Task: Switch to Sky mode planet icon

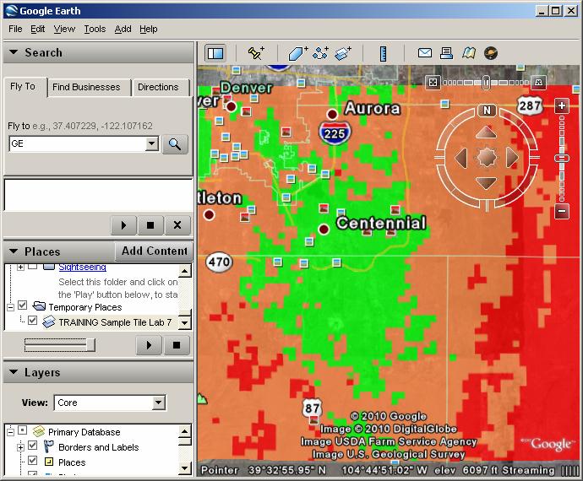Action: tap(491, 53)
